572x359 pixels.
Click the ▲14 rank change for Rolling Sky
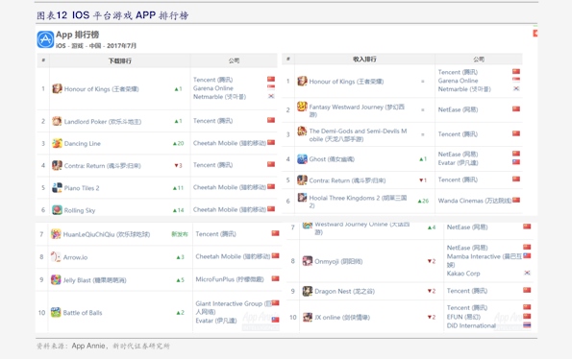coord(179,210)
